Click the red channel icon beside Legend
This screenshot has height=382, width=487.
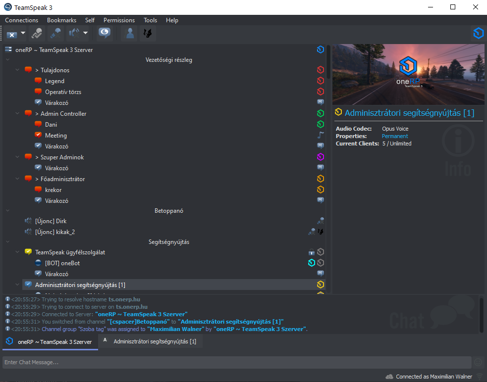click(38, 81)
